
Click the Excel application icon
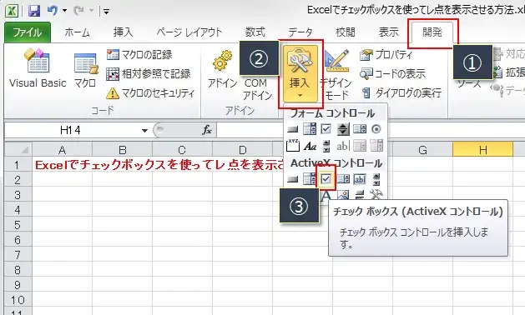12,11
